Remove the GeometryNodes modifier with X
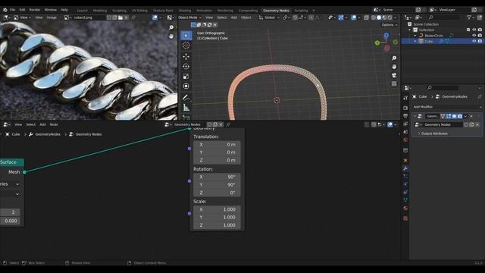Screen dimensions: 485x273 click(471, 116)
